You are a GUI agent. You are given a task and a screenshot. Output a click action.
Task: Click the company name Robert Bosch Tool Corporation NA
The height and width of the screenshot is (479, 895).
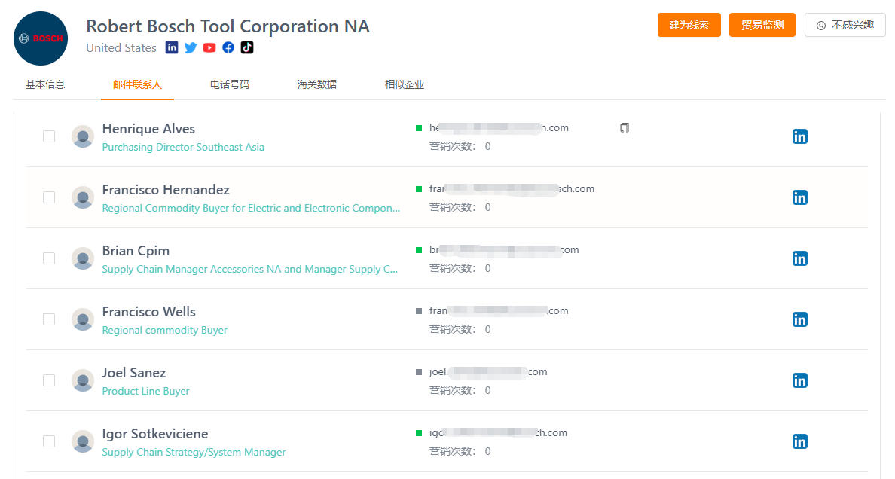coord(228,26)
